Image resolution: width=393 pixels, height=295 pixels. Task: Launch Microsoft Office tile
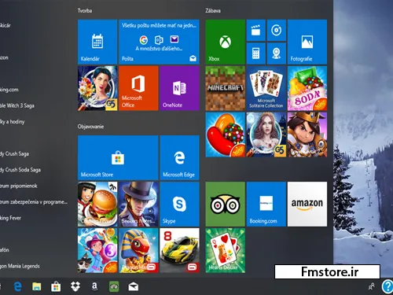(138, 88)
